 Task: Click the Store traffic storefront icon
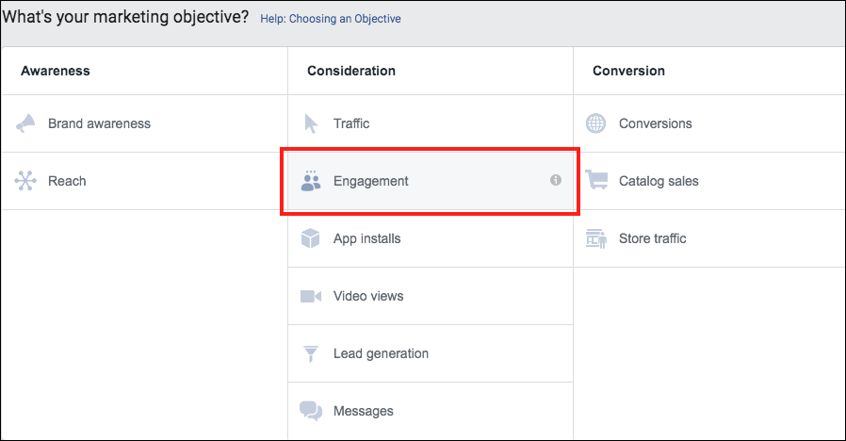[x=596, y=238]
